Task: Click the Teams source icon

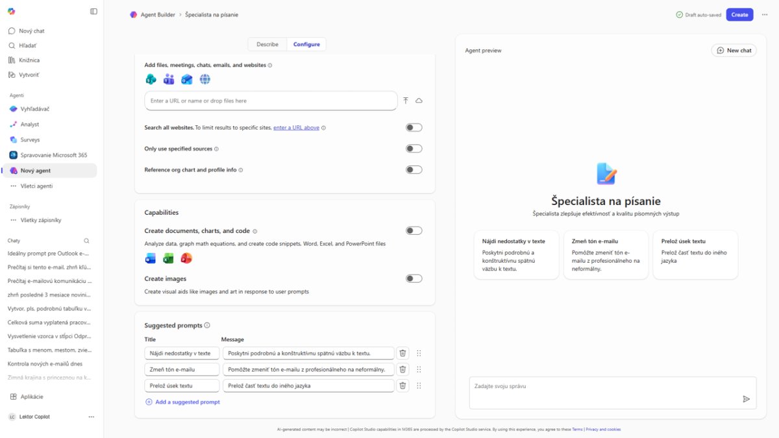Action: coord(169,79)
